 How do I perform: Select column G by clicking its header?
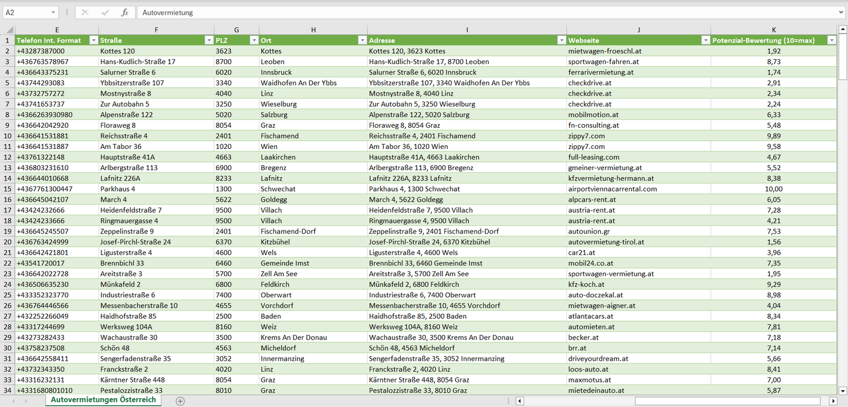click(237, 29)
